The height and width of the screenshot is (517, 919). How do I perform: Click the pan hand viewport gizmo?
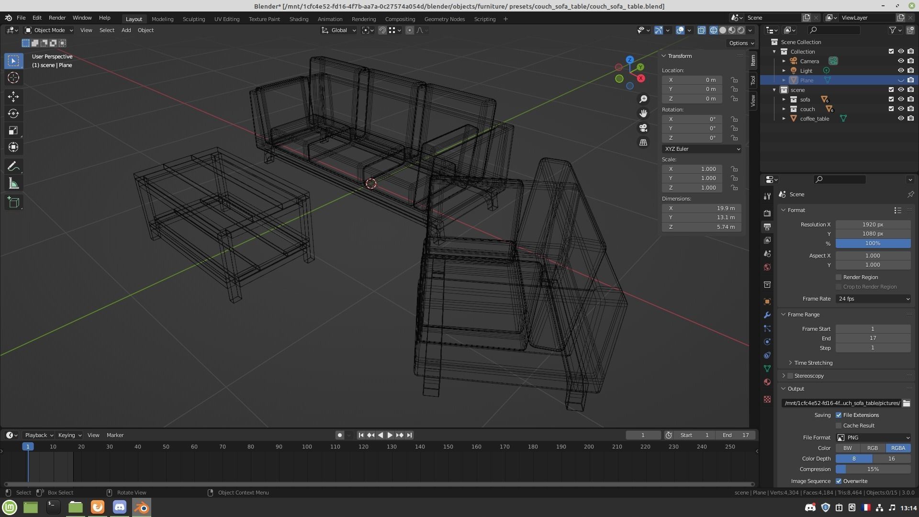coord(643,113)
